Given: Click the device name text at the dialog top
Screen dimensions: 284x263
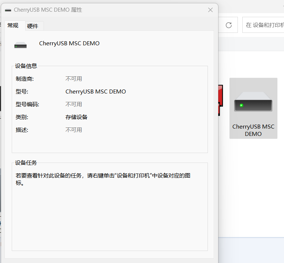Looking at the screenshot, I should pos(69,43).
